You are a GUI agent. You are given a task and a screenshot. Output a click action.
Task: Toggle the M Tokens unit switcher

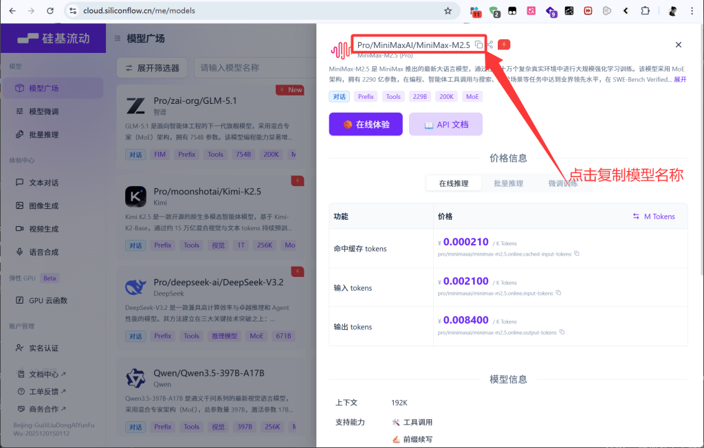click(653, 216)
